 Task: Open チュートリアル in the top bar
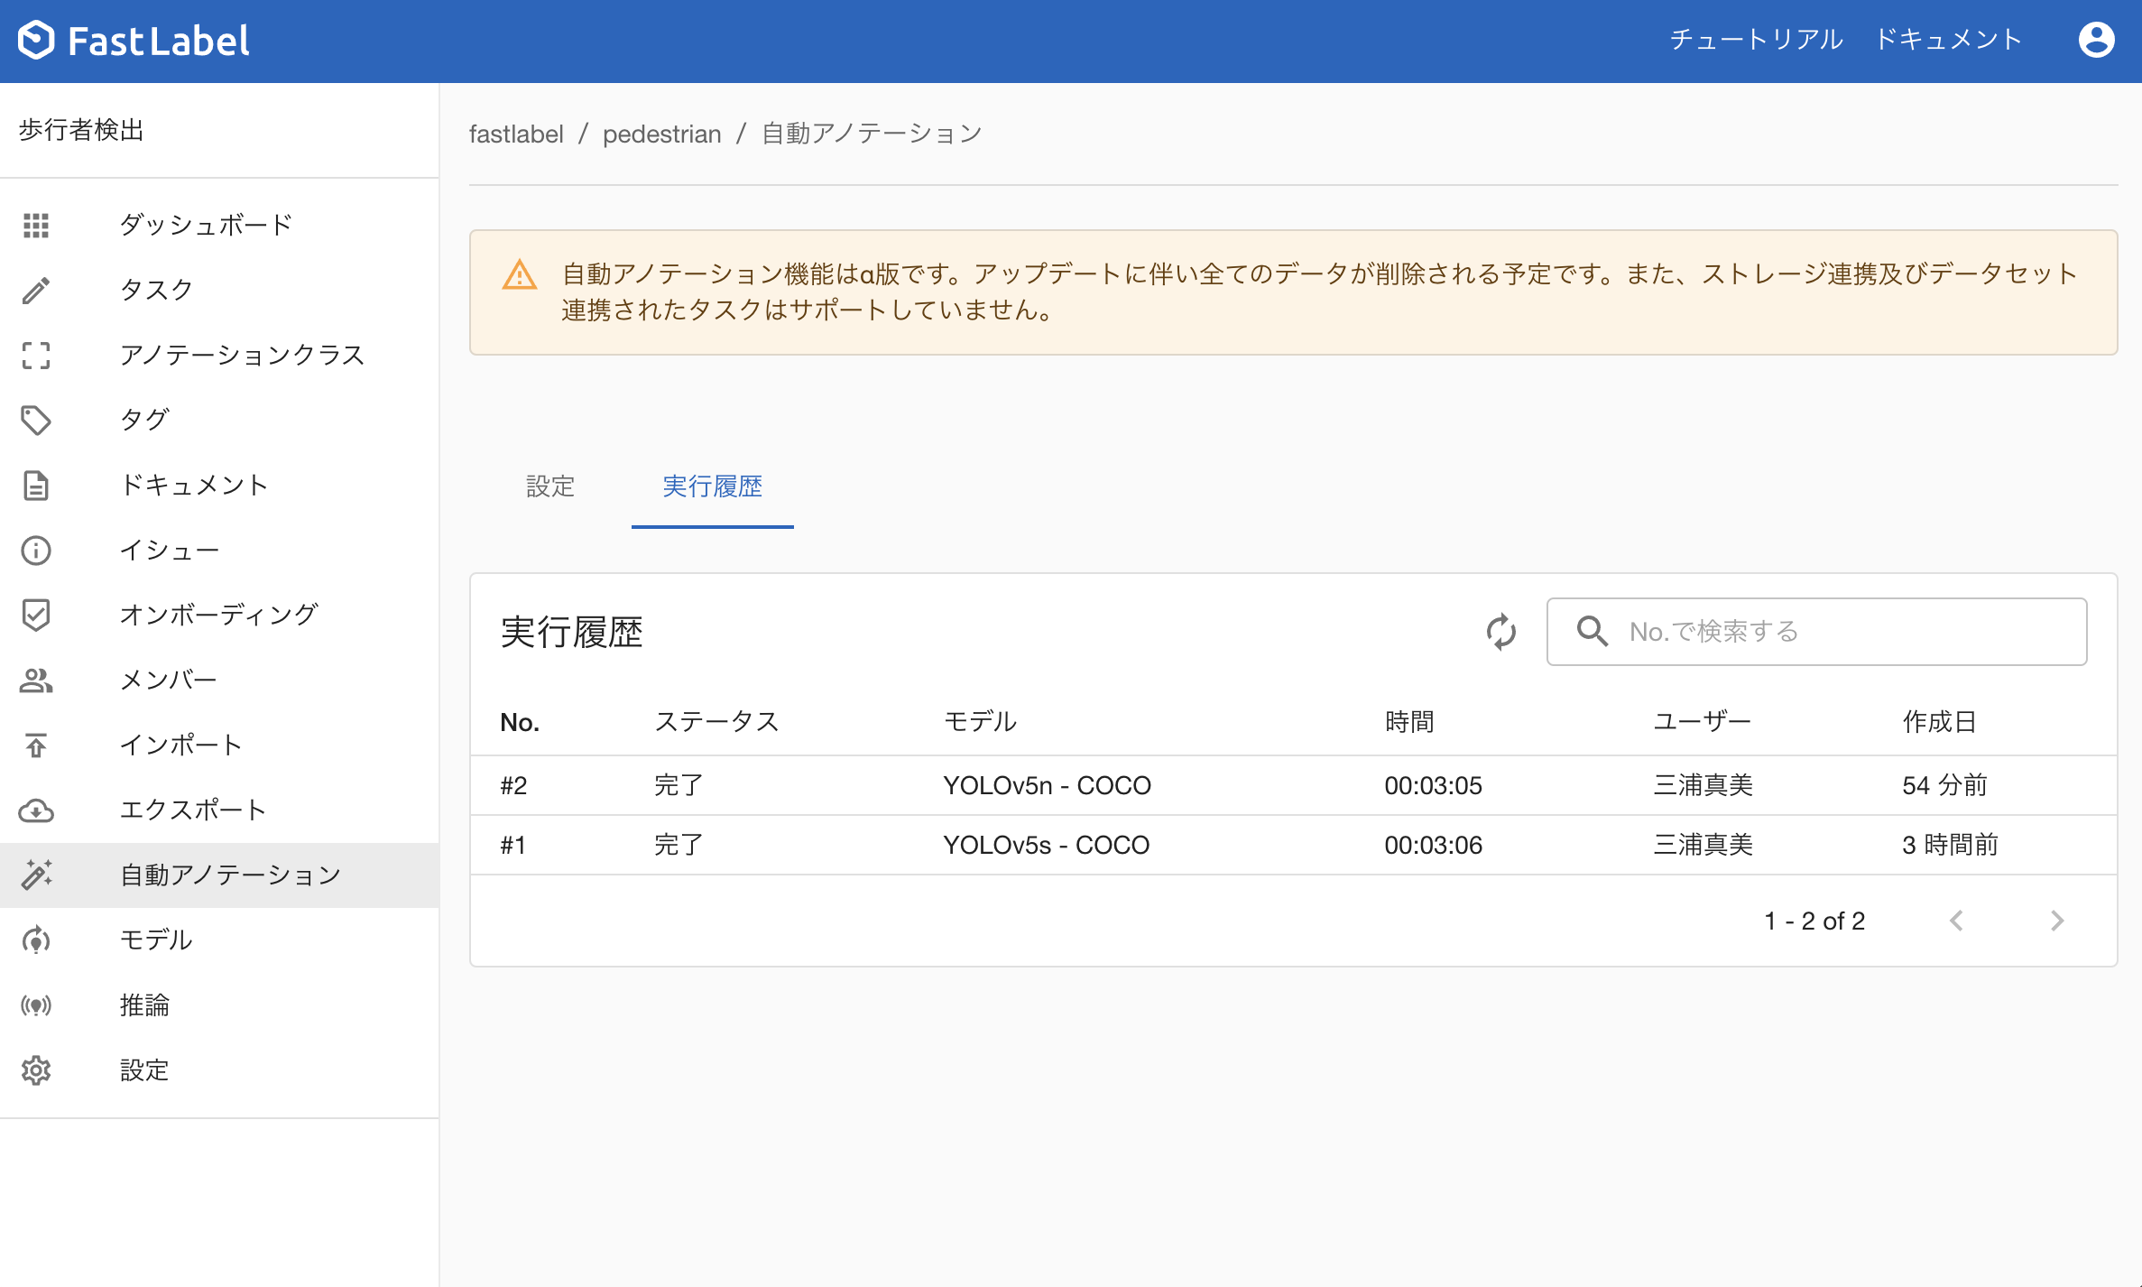[1756, 40]
